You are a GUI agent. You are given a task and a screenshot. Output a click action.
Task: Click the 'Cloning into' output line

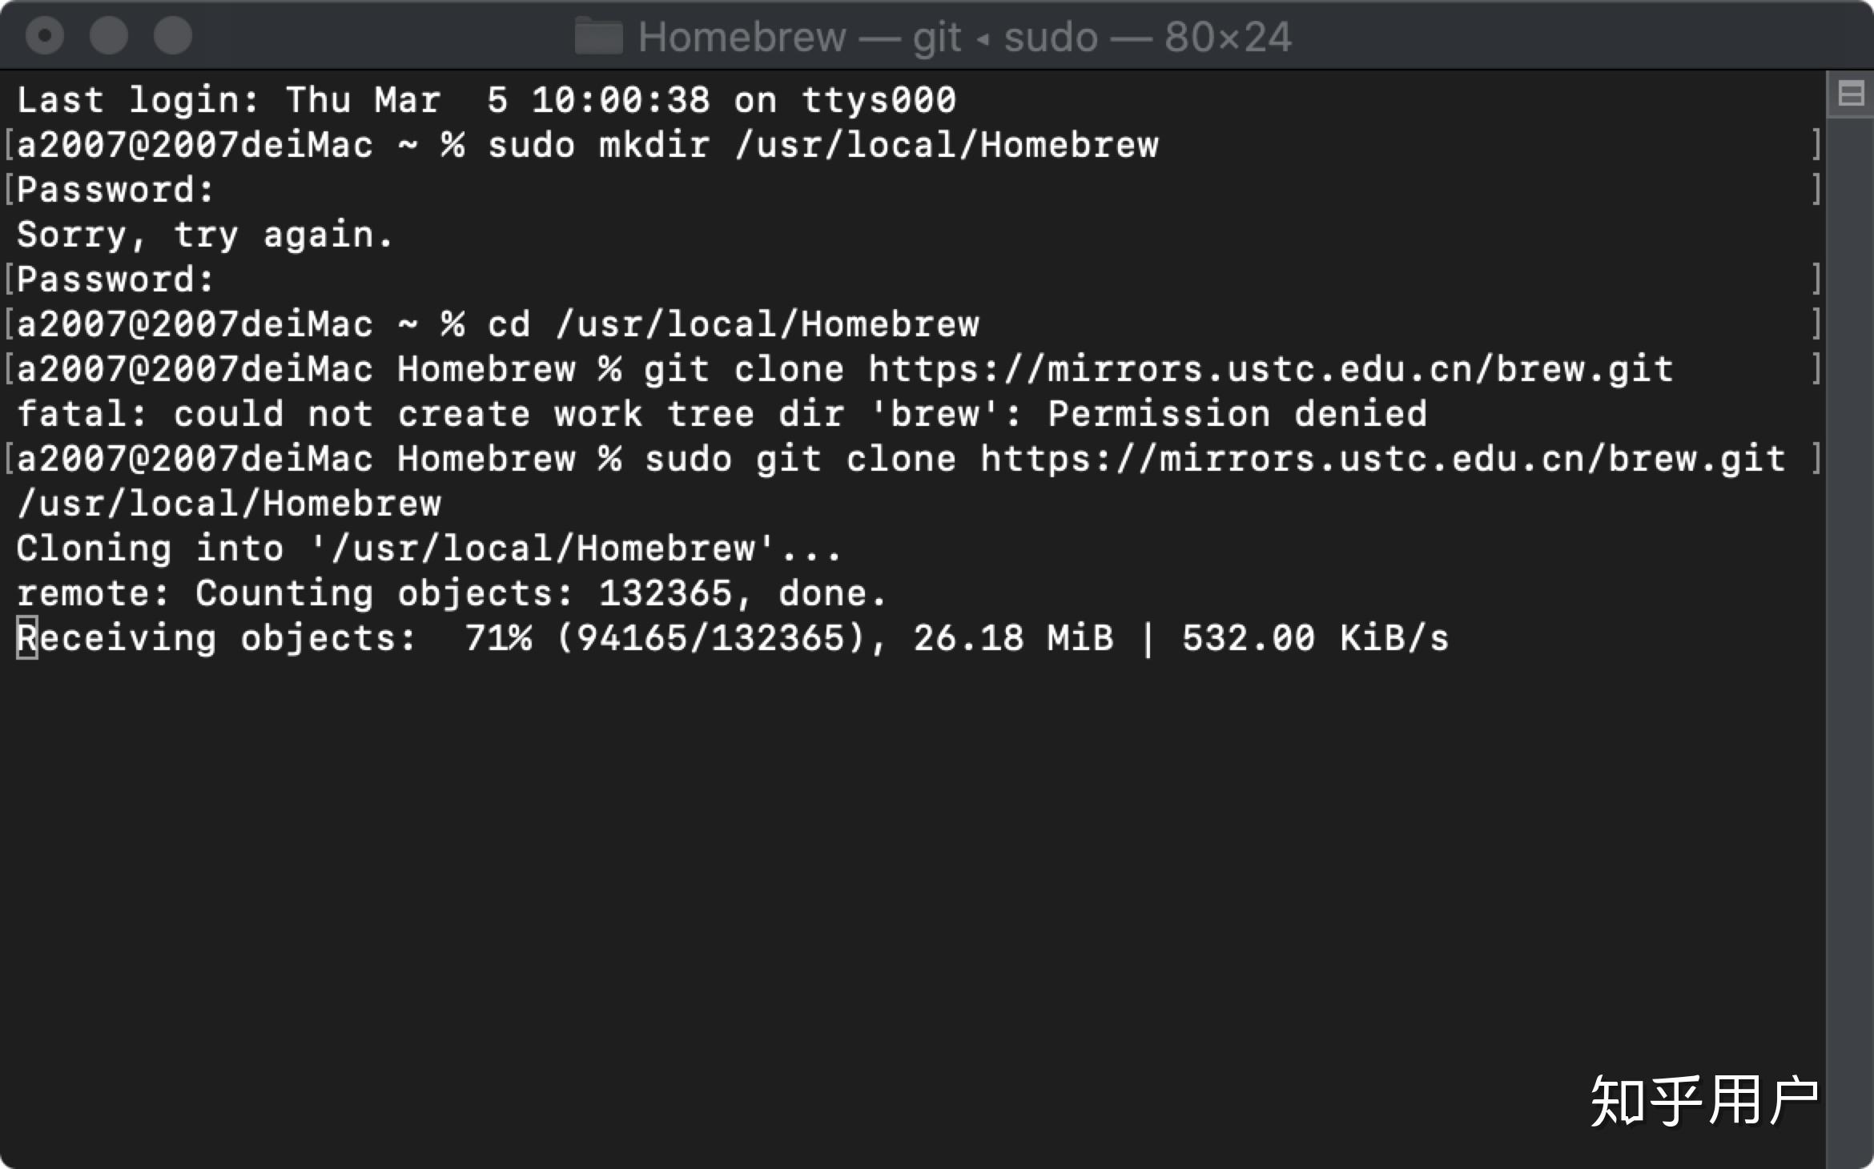428,549
